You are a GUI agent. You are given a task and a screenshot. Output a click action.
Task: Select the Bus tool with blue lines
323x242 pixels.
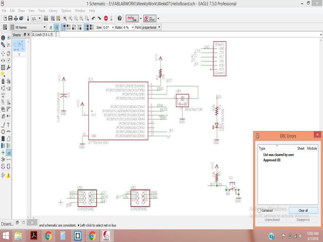click(3, 146)
